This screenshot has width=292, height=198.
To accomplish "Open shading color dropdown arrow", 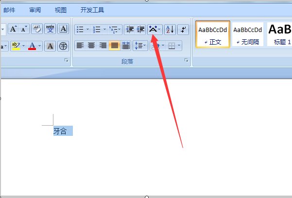I will click(163, 46).
